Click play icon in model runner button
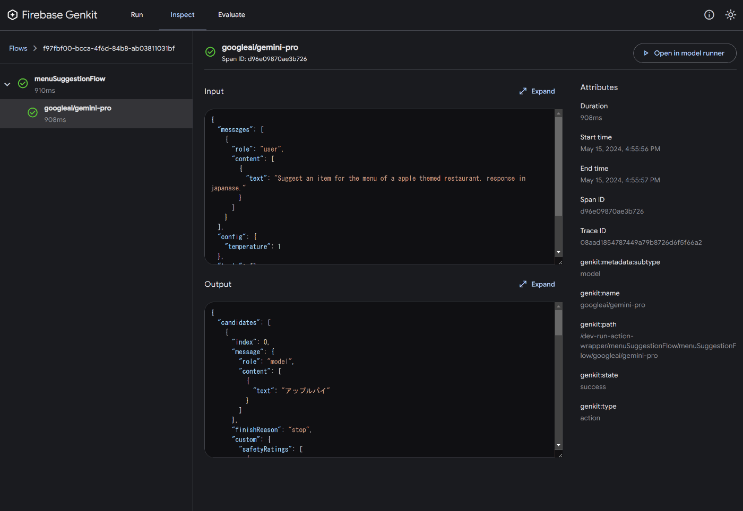The width and height of the screenshot is (743, 511). [x=646, y=53]
